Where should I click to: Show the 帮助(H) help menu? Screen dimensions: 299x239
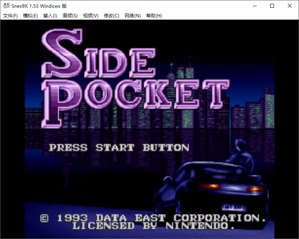[x=154, y=16]
